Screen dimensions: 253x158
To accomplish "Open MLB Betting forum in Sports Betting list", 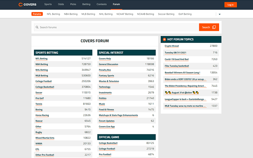I will 42,76.
